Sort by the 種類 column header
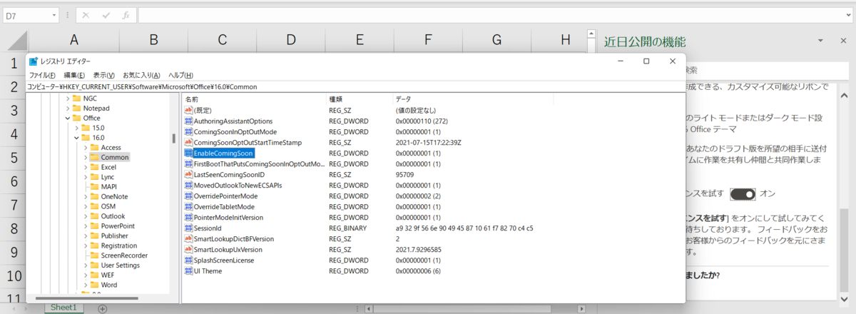The width and height of the screenshot is (856, 314). coord(359,98)
